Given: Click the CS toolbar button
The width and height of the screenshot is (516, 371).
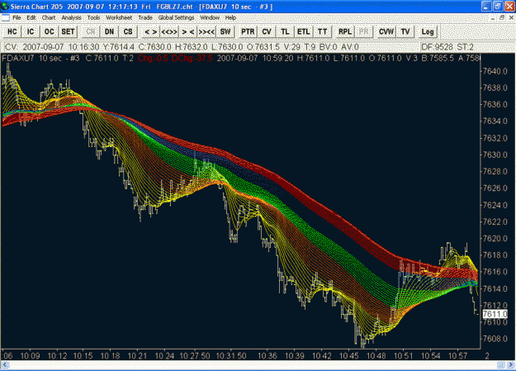Looking at the screenshot, I should pos(128,32).
